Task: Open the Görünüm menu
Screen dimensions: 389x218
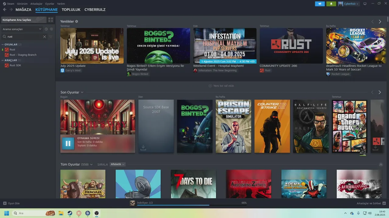Action: tap(22, 4)
